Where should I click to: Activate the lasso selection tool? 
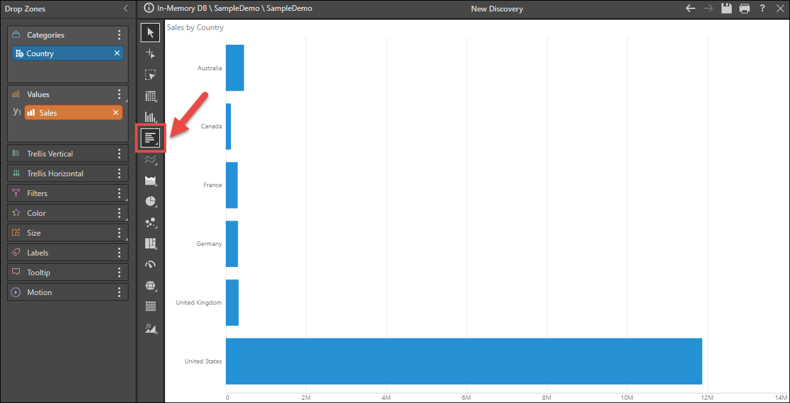pos(150,75)
